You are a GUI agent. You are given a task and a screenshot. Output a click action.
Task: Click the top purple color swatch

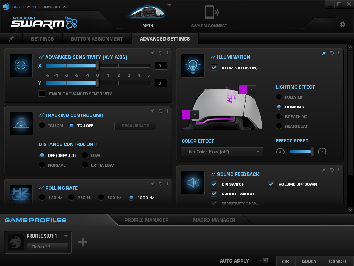243,89
